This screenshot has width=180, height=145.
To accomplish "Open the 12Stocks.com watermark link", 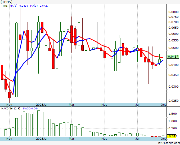I will 169,143.
